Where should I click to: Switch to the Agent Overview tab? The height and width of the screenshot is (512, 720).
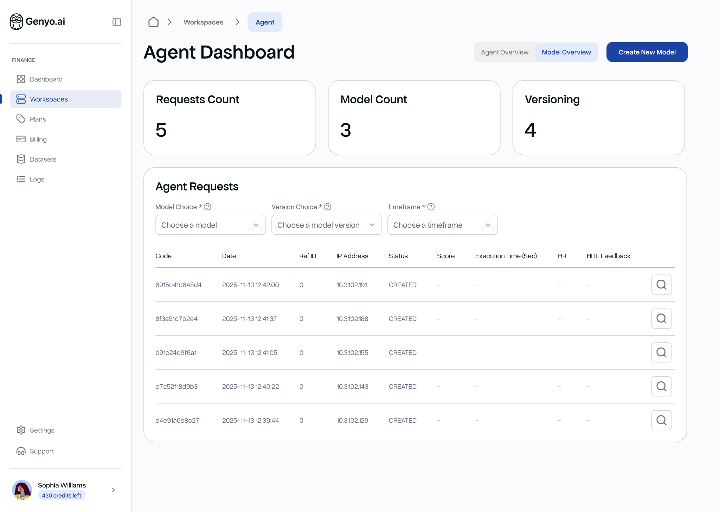504,52
